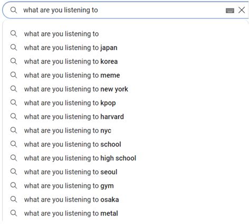250x224 pixels.
Task: Click magnifier icon beside gym suggestion
Action: pos(14,185)
